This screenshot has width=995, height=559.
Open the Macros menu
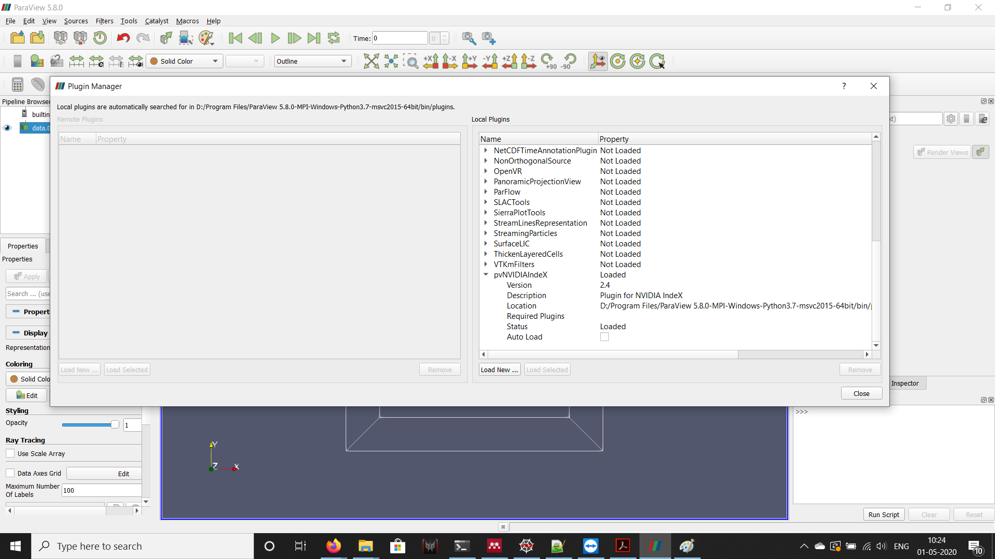pos(187,21)
